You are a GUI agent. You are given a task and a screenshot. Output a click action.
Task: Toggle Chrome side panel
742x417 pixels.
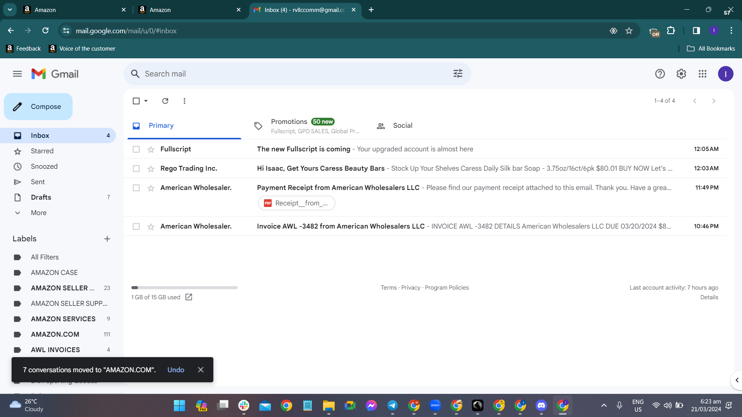(696, 31)
